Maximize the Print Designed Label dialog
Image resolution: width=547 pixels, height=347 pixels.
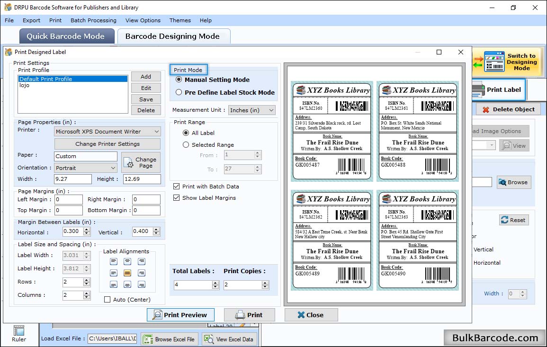pyautogui.click(x=439, y=52)
